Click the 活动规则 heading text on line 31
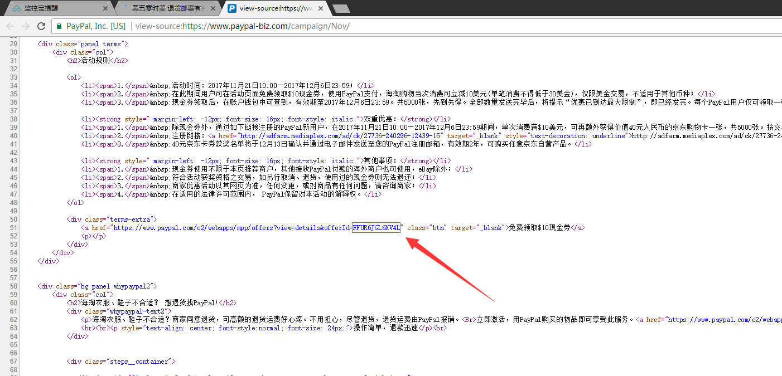The image size is (782, 376). click(x=95, y=61)
